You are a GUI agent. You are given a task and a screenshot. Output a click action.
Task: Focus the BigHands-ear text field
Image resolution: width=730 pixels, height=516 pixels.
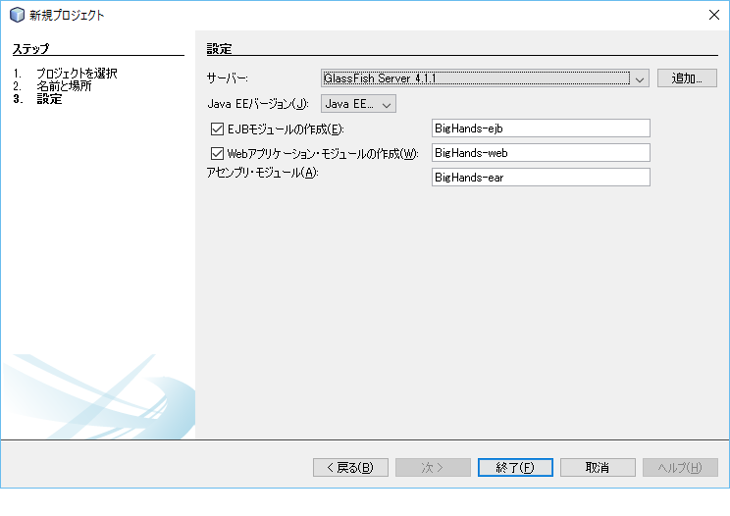pos(541,178)
